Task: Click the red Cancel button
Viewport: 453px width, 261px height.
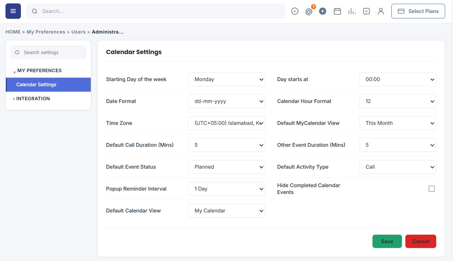Action: 421,241
